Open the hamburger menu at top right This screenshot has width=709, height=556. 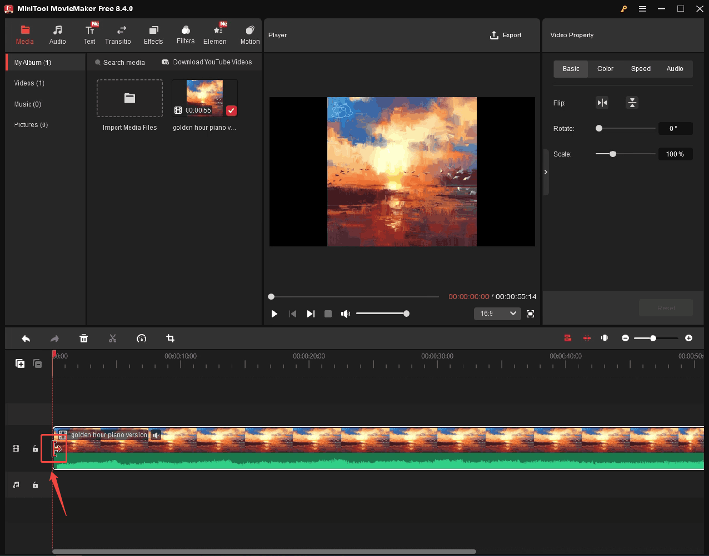pos(642,8)
